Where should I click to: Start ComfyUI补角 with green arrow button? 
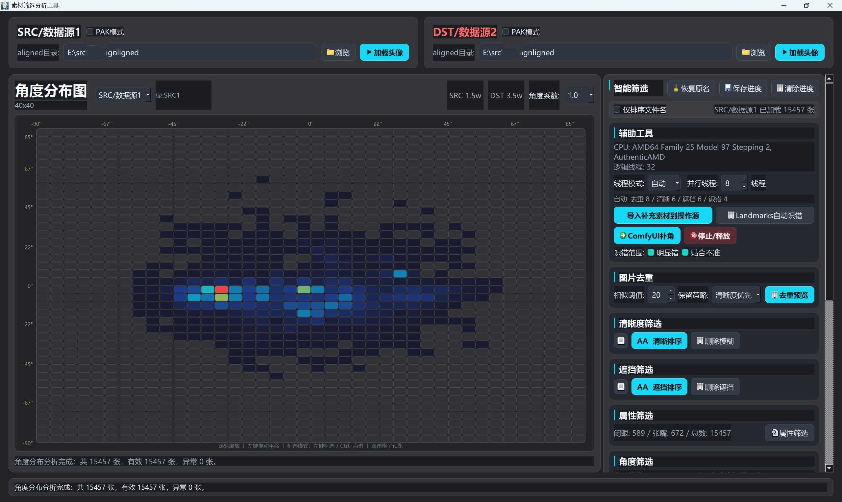click(647, 236)
